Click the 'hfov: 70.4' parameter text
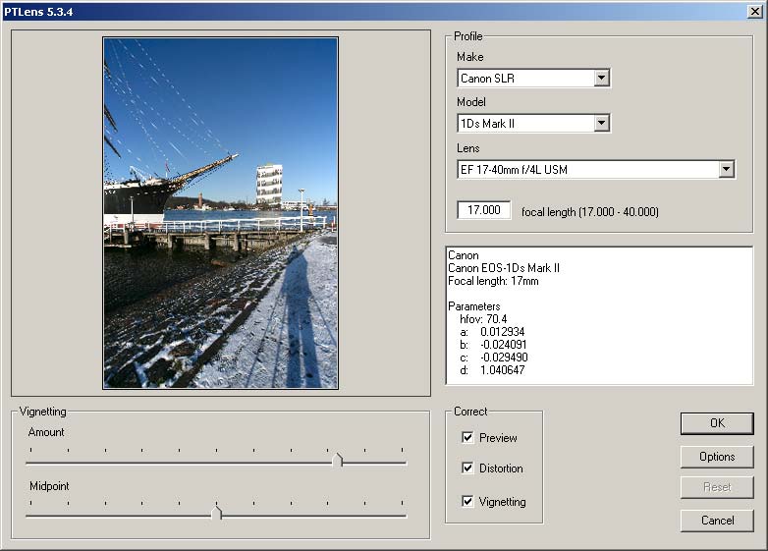 (483, 319)
